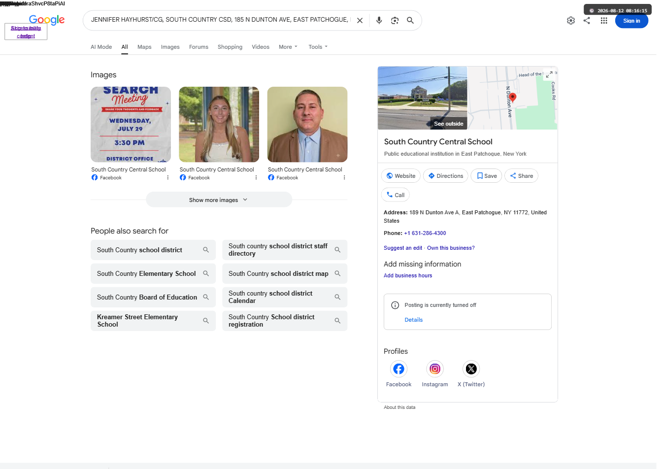
Task: Click search icon beside 'Kreamer Street Elementary School'
Action: 206,321
